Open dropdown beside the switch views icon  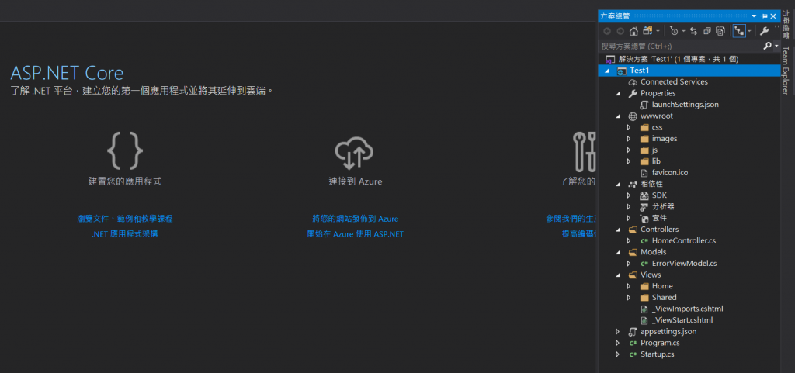click(x=658, y=31)
